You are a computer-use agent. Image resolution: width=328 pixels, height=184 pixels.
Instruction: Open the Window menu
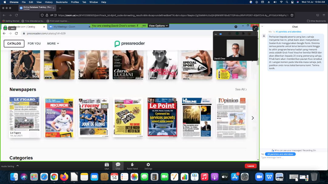point(94,2)
